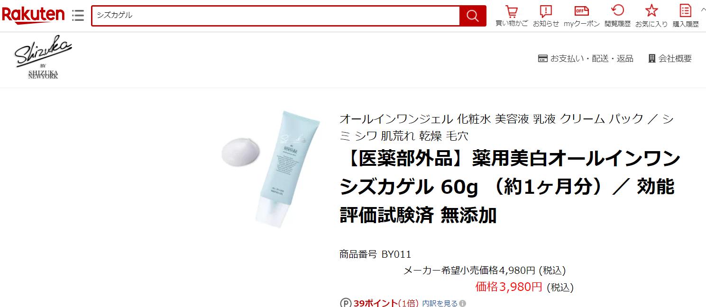Open 購入履歴 purchase history icon
Image resolution: width=706 pixels, height=307 pixels.
686,16
